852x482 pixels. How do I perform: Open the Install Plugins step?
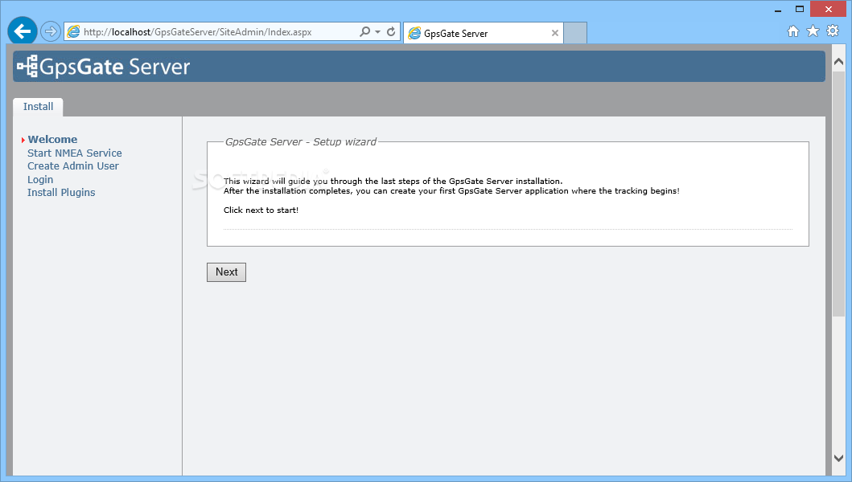61,193
